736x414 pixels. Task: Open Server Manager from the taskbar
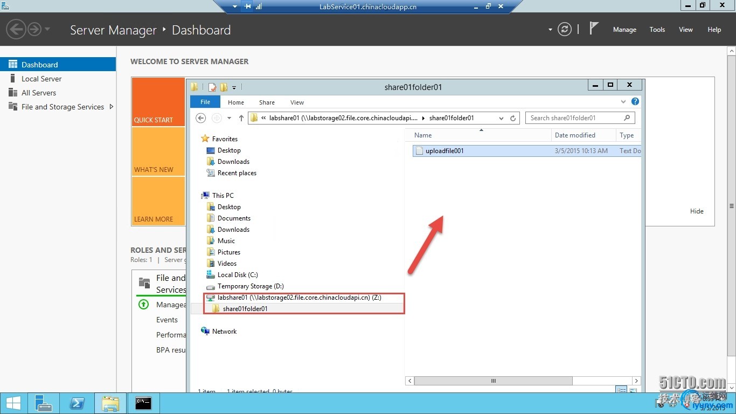(x=44, y=403)
